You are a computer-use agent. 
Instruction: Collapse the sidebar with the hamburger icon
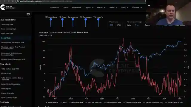pos(28,14)
